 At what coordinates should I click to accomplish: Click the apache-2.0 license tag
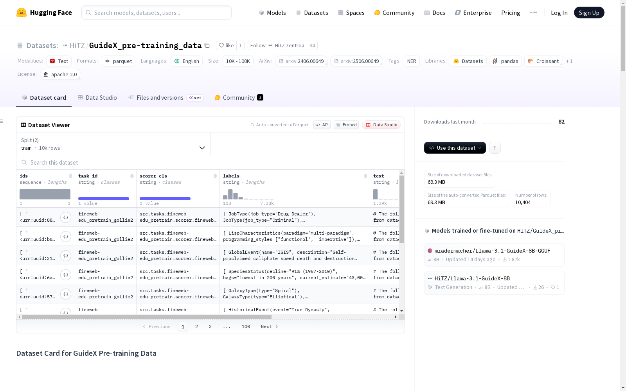[60, 74]
